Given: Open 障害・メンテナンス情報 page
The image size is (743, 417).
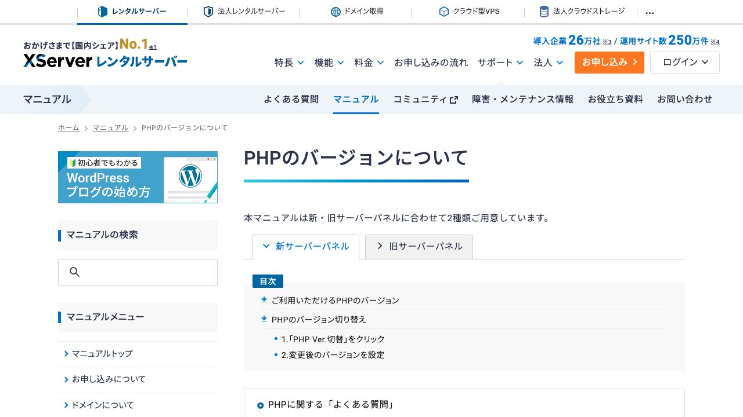Looking at the screenshot, I should click(523, 100).
